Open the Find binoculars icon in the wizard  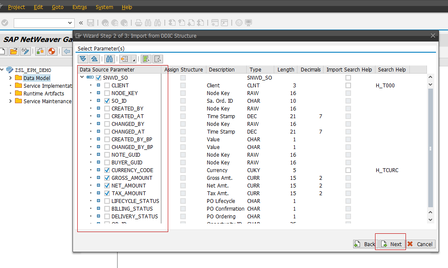[x=109, y=59]
